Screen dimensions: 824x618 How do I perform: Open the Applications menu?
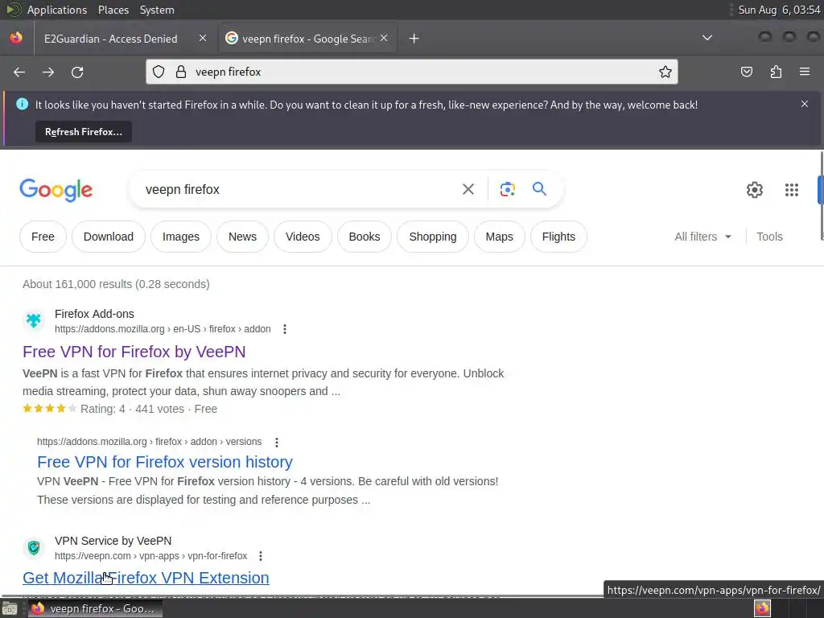click(x=57, y=10)
